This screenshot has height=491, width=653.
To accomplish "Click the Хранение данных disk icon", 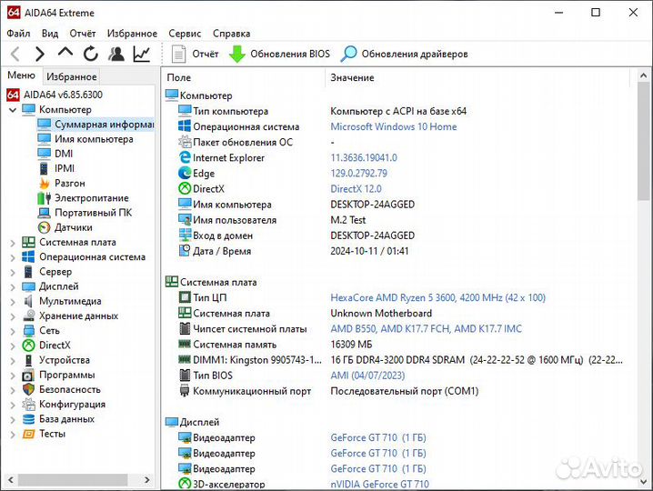I will point(28,316).
